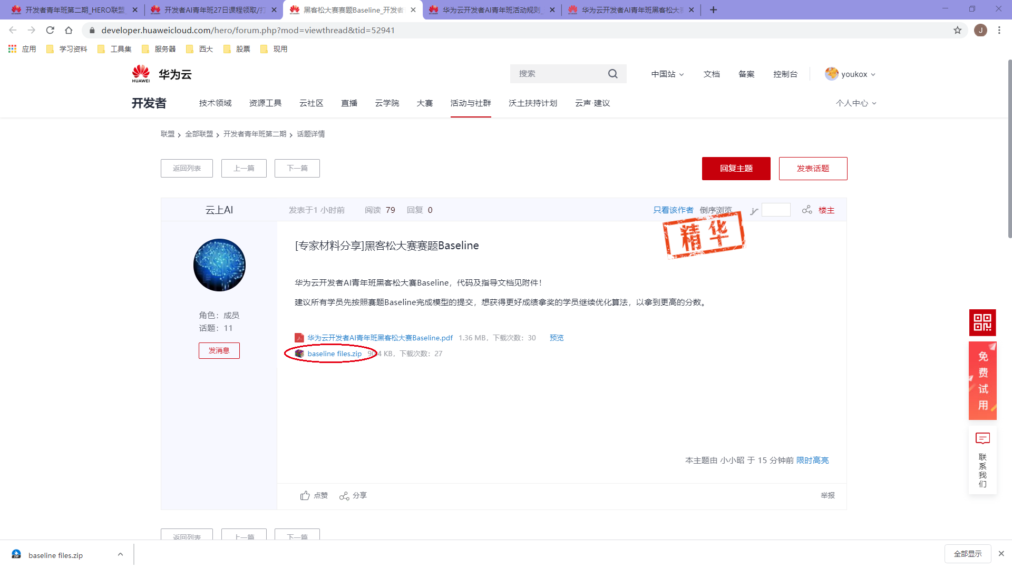
Task: Click the share link icon near 楼主
Action: point(807,209)
